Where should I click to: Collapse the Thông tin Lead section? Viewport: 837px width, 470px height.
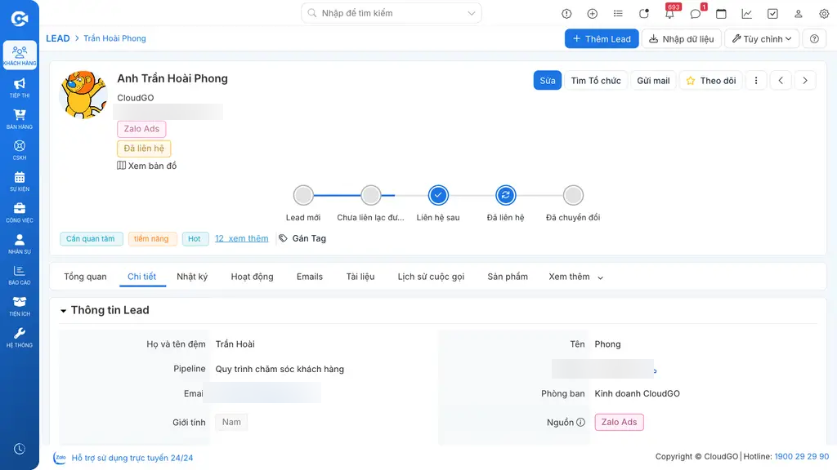[63, 311]
